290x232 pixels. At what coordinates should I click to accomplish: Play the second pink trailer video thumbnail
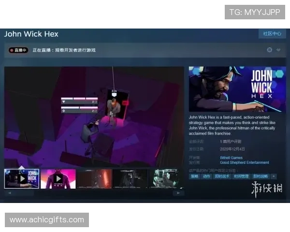coord(58,178)
